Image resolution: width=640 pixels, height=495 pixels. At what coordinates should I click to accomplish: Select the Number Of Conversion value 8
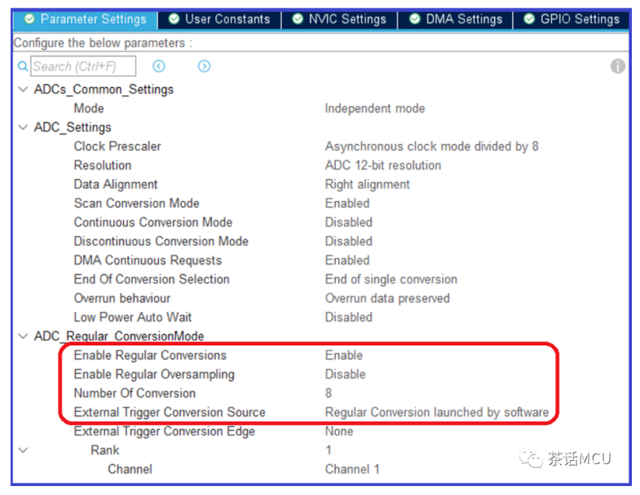point(329,393)
